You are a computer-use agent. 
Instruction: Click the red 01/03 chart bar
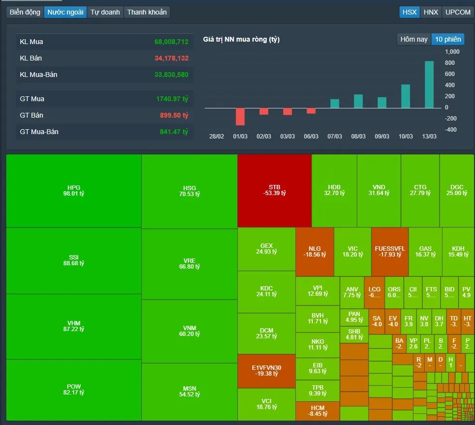(x=240, y=116)
